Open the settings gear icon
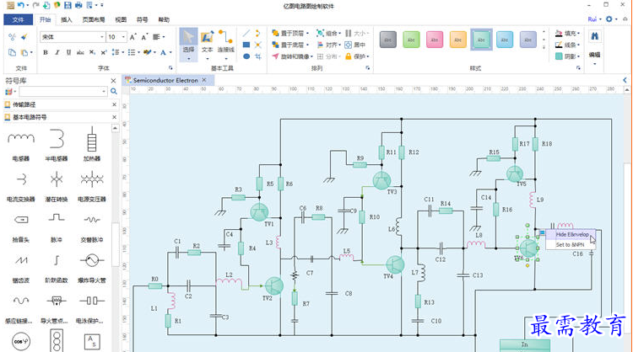 (x=609, y=19)
